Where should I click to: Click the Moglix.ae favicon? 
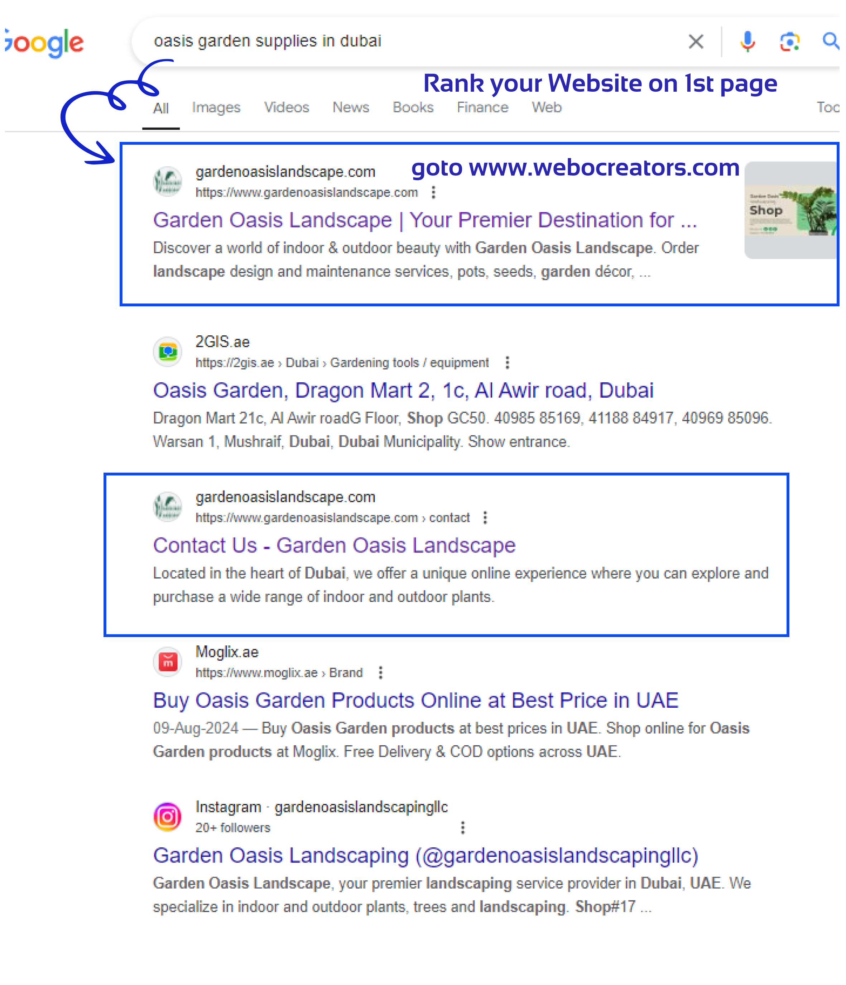[167, 661]
